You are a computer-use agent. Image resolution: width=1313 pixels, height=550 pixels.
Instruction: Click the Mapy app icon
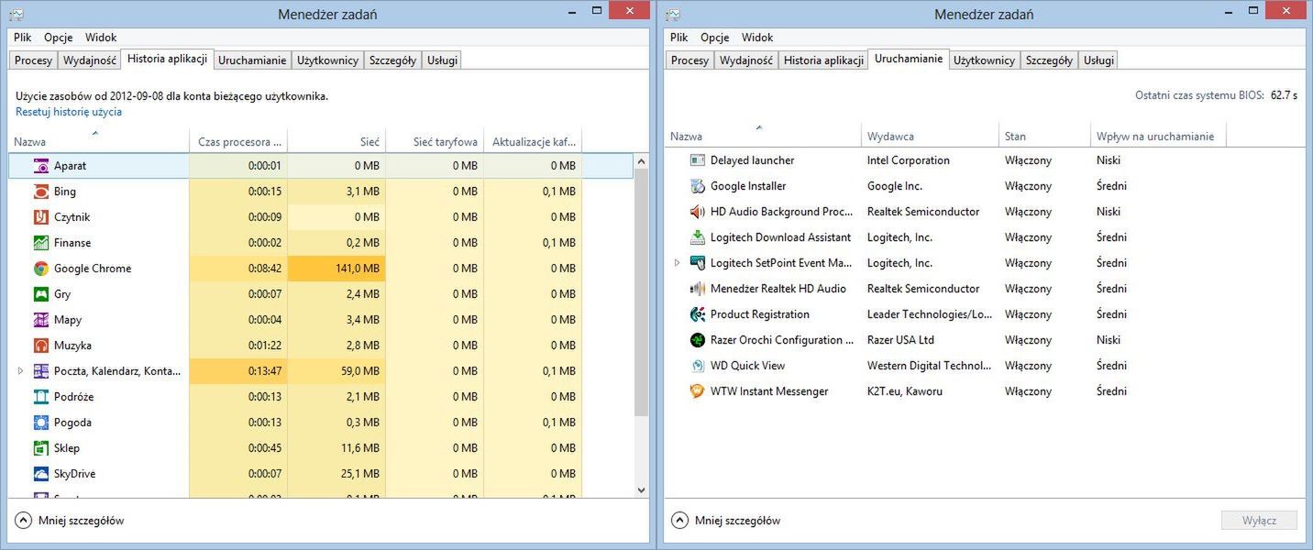pos(40,320)
